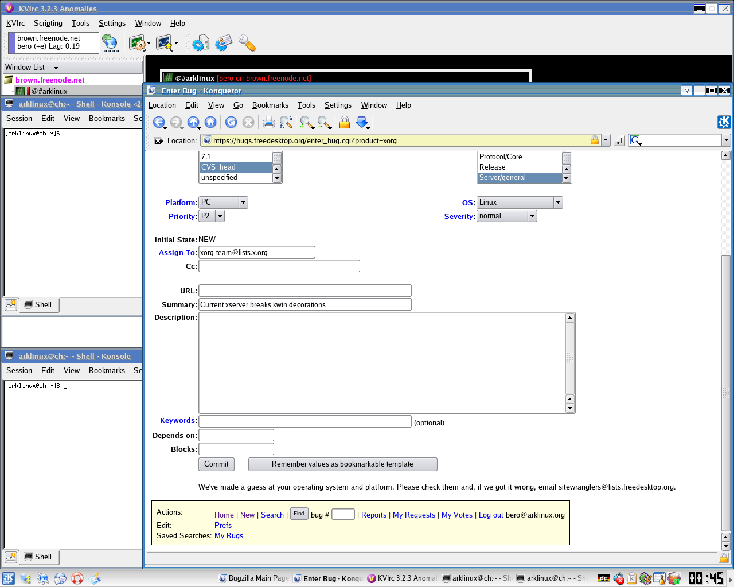Open the Bookmarks menu in Konqueror
The image size is (734, 587).
point(270,105)
